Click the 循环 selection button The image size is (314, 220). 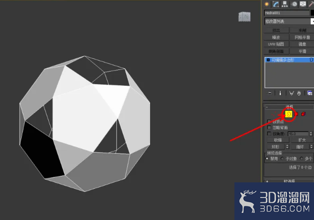[300, 147]
